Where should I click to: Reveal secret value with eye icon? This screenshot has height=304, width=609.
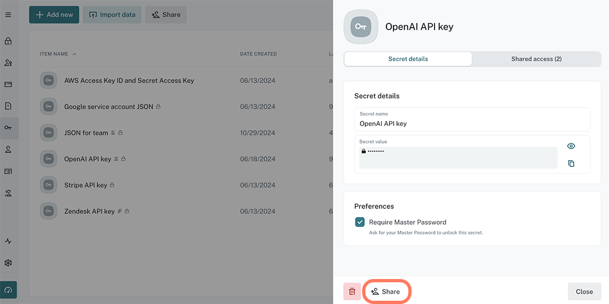(571, 146)
